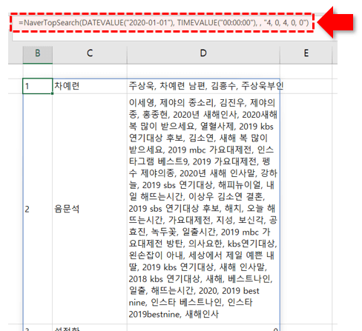The image size is (362, 331).
Task: Click the formula bar with the NaverTopSearch formula
Action: click(162, 23)
